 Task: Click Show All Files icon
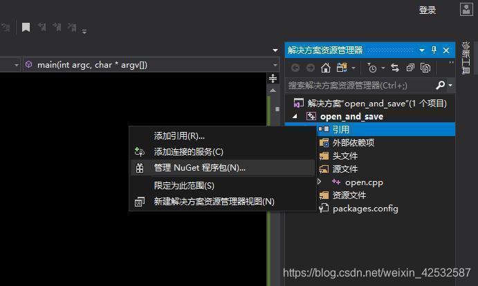[425, 68]
